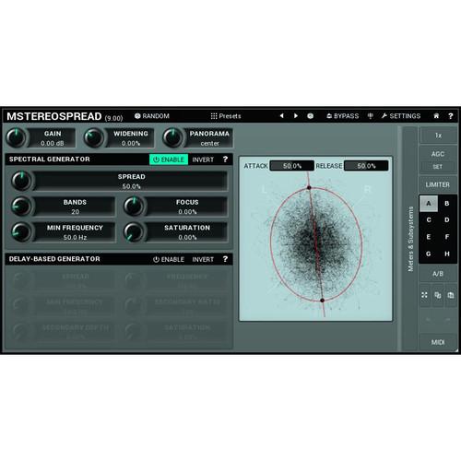Click the WIDENING value 0.00%

[131, 143]
